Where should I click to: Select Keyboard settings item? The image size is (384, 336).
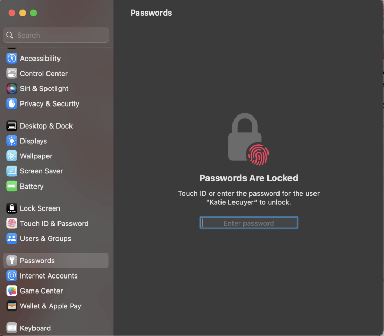(x=35, y=328)
